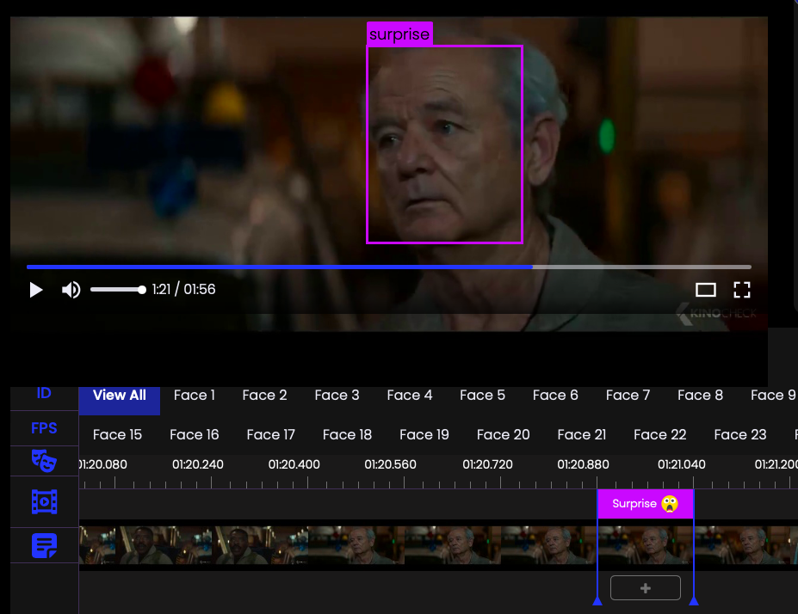
Task: Grab the right blue segment end marker
Action: (694, 601)
